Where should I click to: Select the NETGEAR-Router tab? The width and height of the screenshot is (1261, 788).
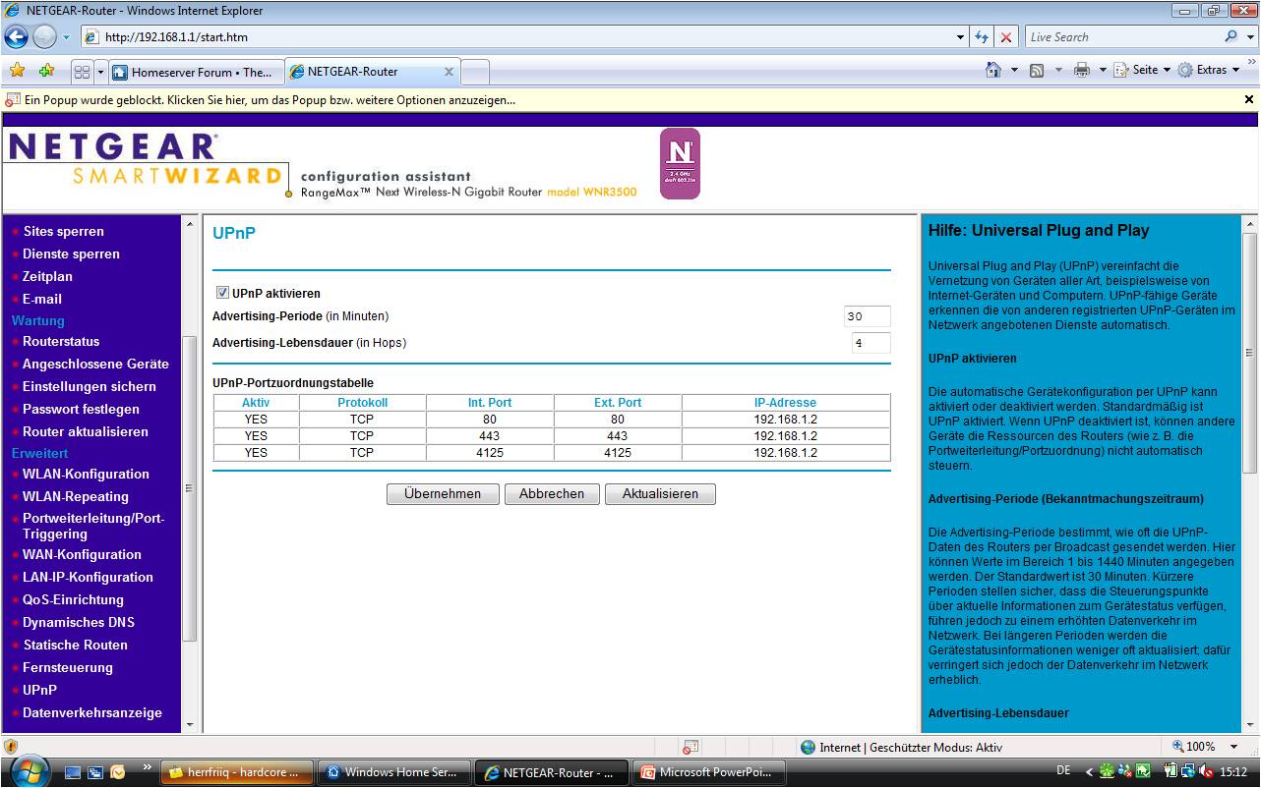click(x=374, y=72)
